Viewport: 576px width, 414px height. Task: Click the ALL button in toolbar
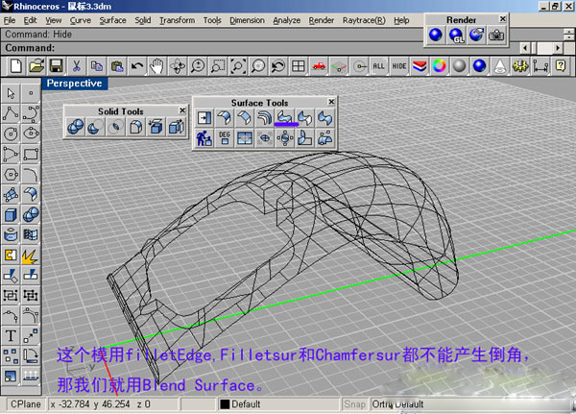(x=379, y=65)
